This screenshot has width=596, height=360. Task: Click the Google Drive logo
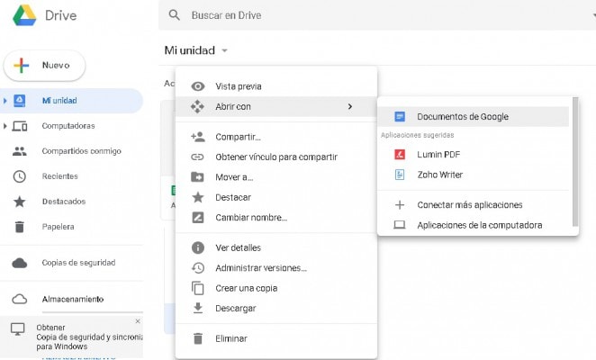click(24, 14)
